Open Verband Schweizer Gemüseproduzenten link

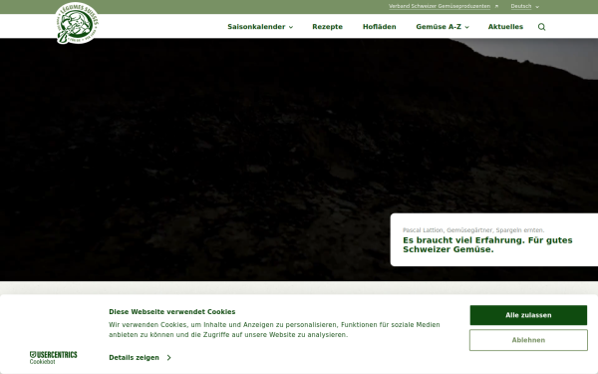(x=444, y=6)
